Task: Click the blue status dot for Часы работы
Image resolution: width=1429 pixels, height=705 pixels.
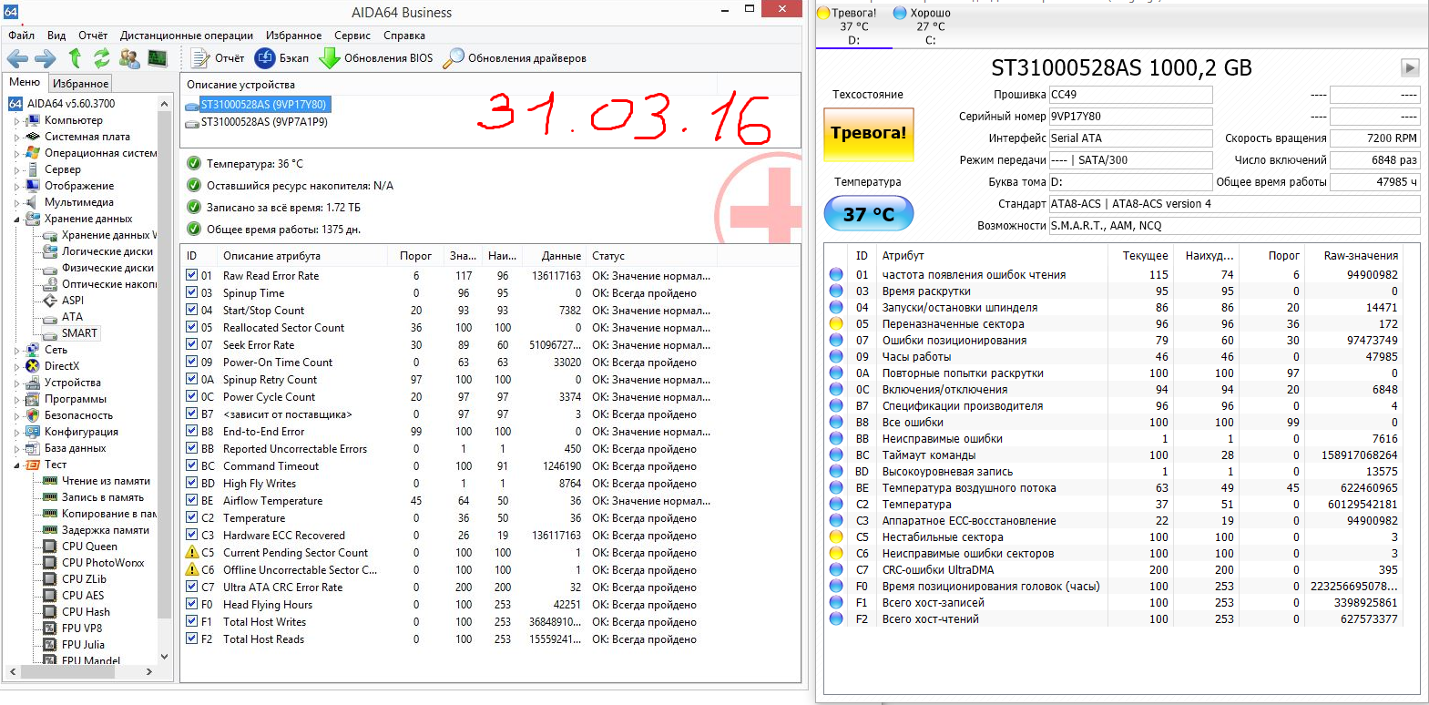Action: point(836,356)
